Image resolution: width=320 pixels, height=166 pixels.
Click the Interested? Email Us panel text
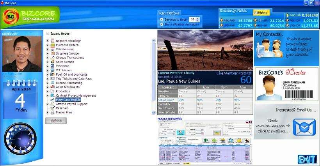click(x=296, y=110)
